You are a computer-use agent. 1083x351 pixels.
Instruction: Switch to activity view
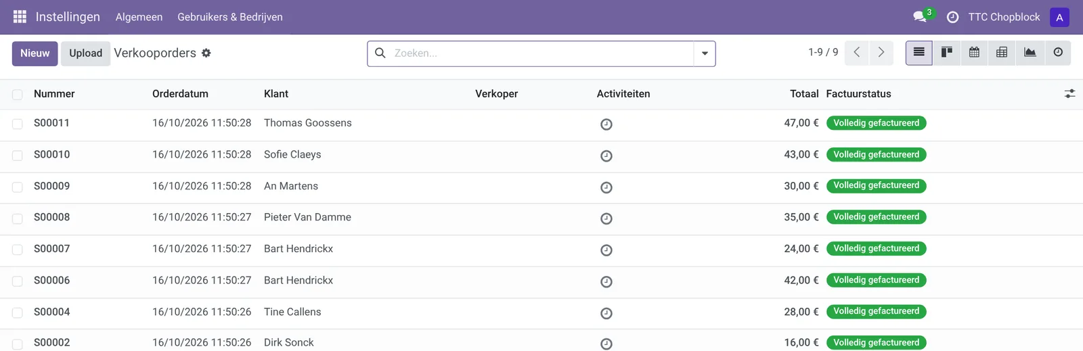[x=1058, y=52]
